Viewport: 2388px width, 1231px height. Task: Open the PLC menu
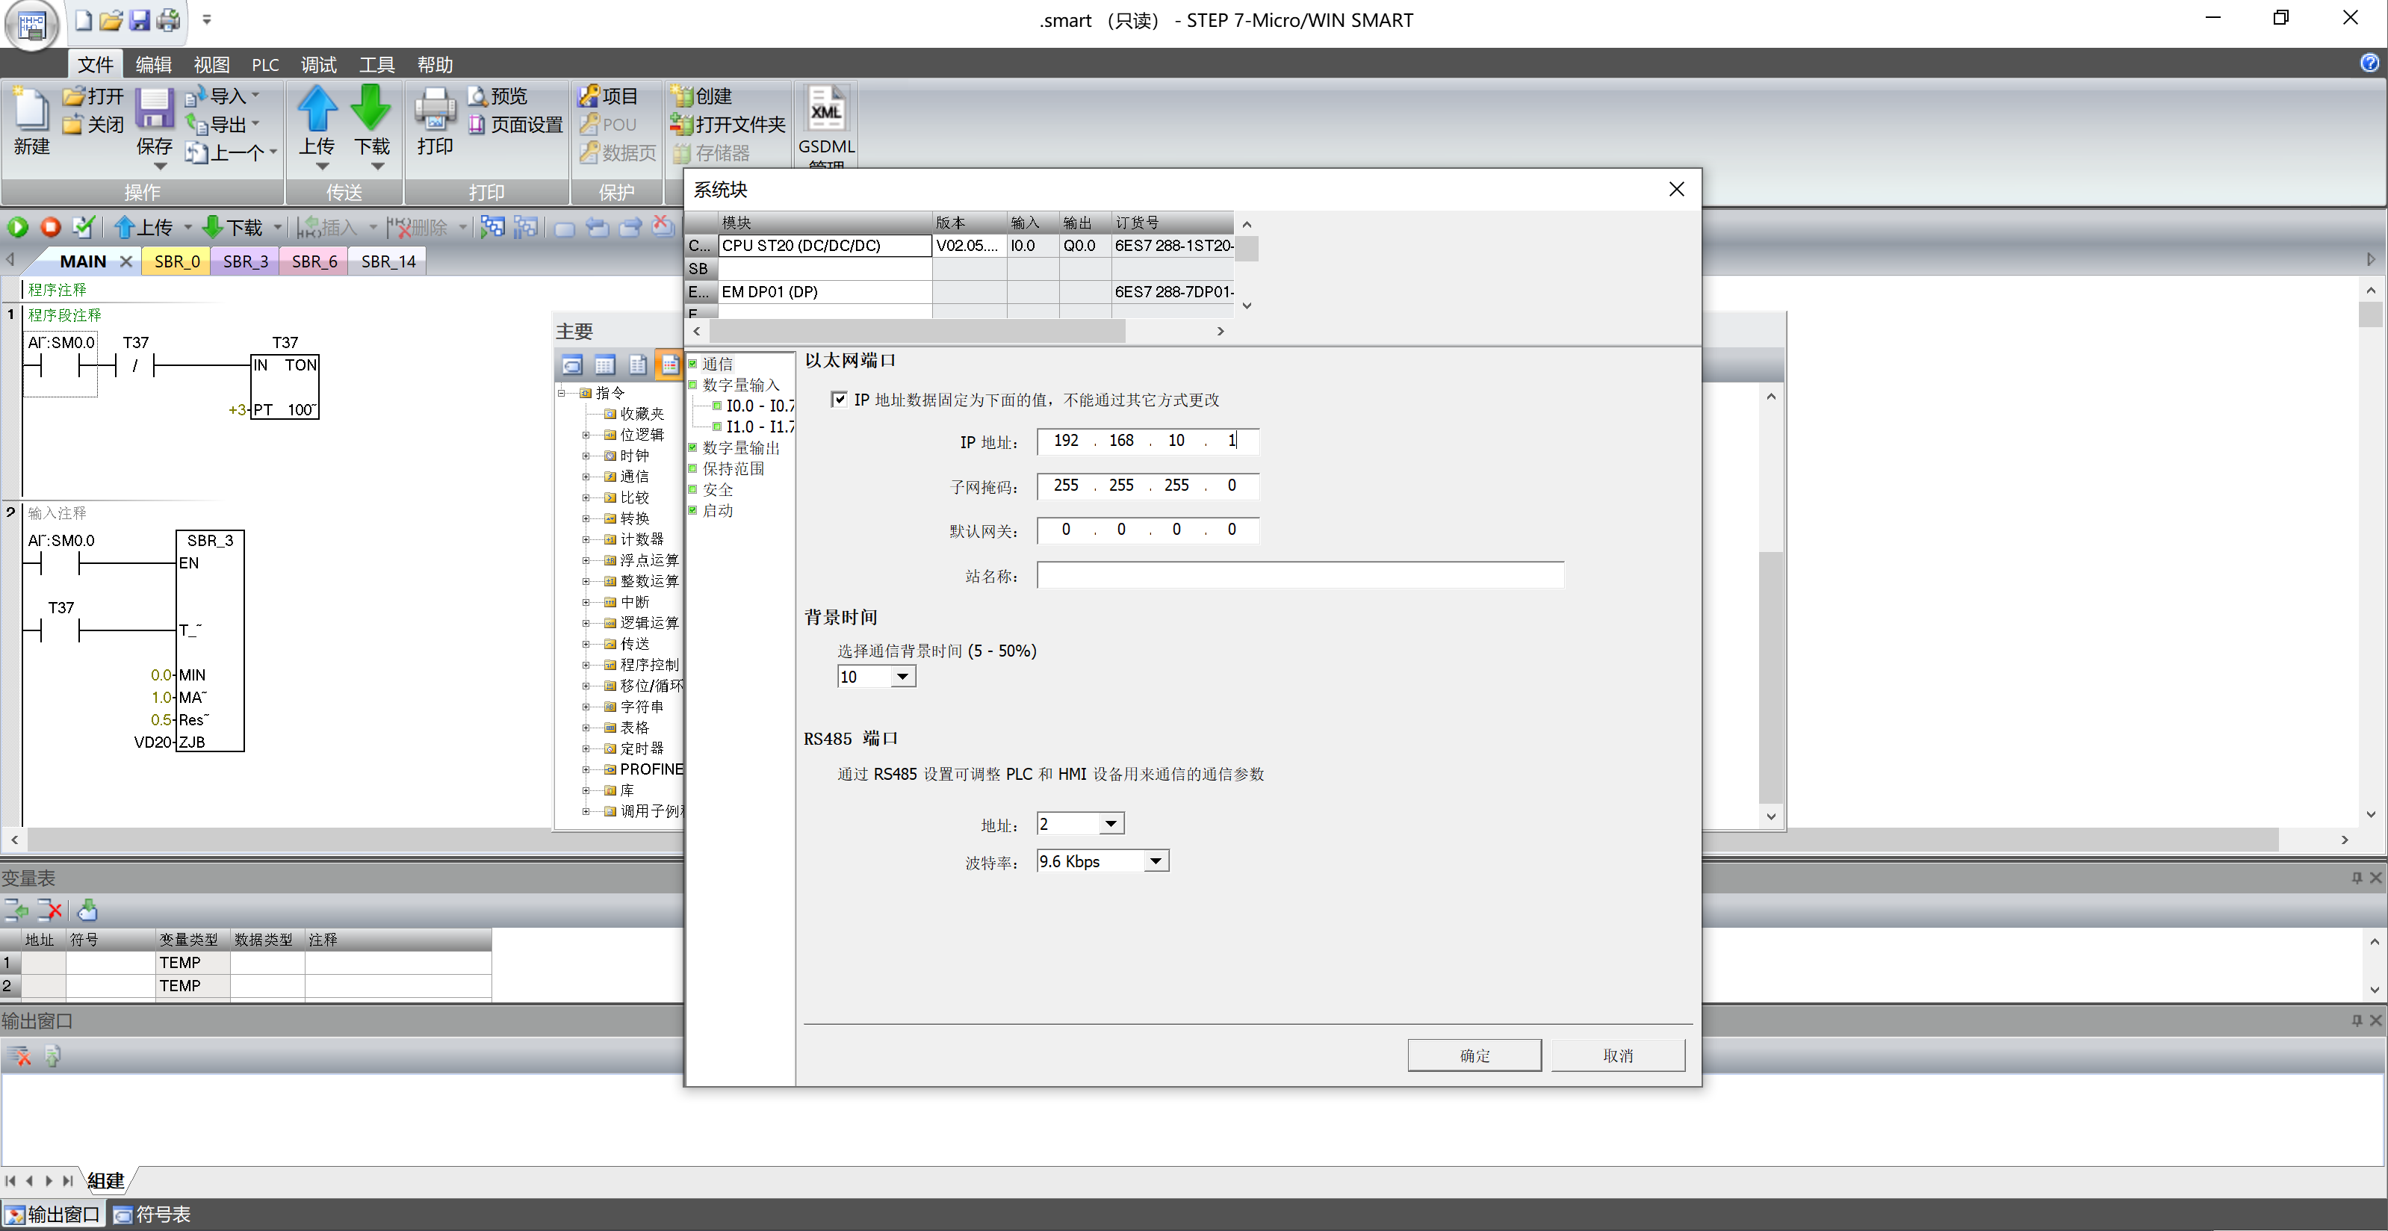coord(264,65)
